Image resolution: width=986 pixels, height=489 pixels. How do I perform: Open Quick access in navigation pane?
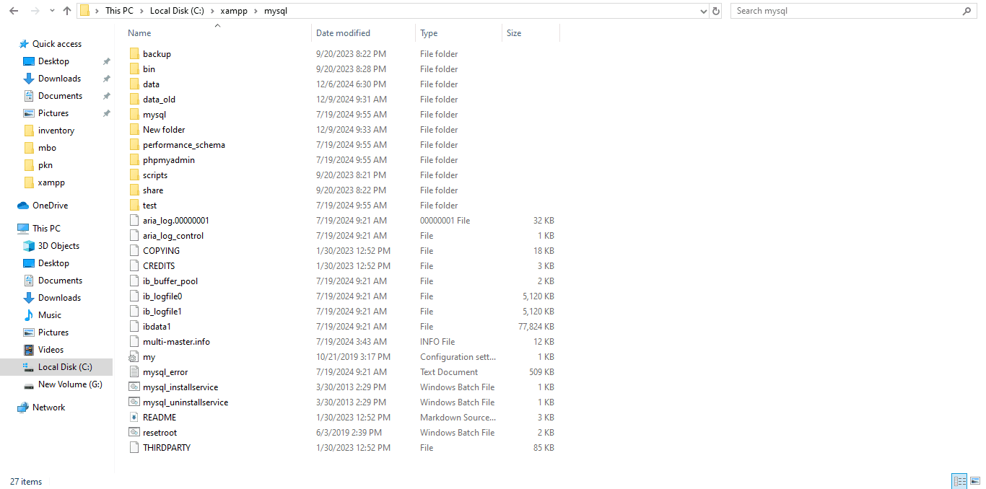(57, 44)
